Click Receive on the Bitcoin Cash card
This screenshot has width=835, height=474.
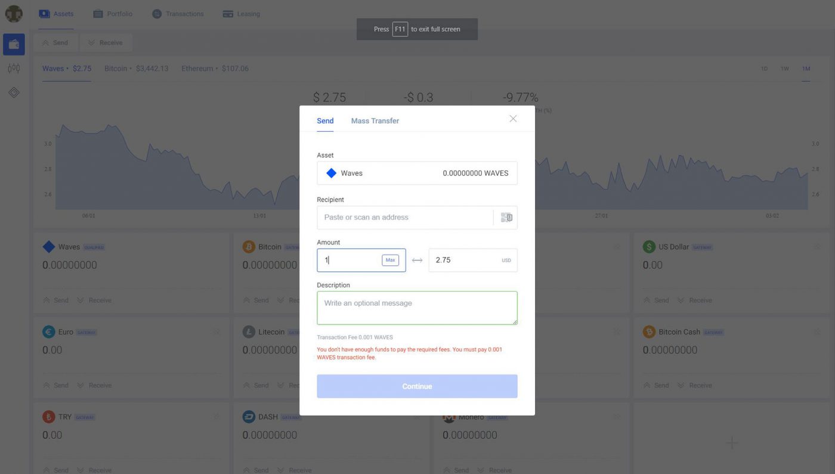click(x=694, y=386)
